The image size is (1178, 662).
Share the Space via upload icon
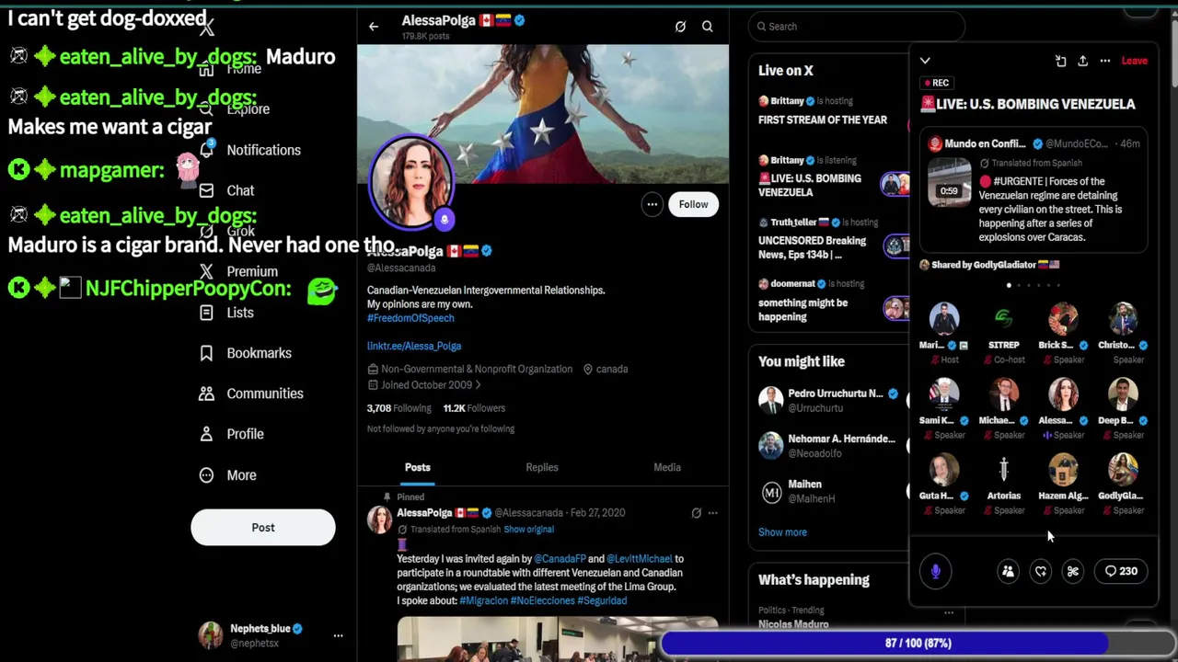(1082, 61)
